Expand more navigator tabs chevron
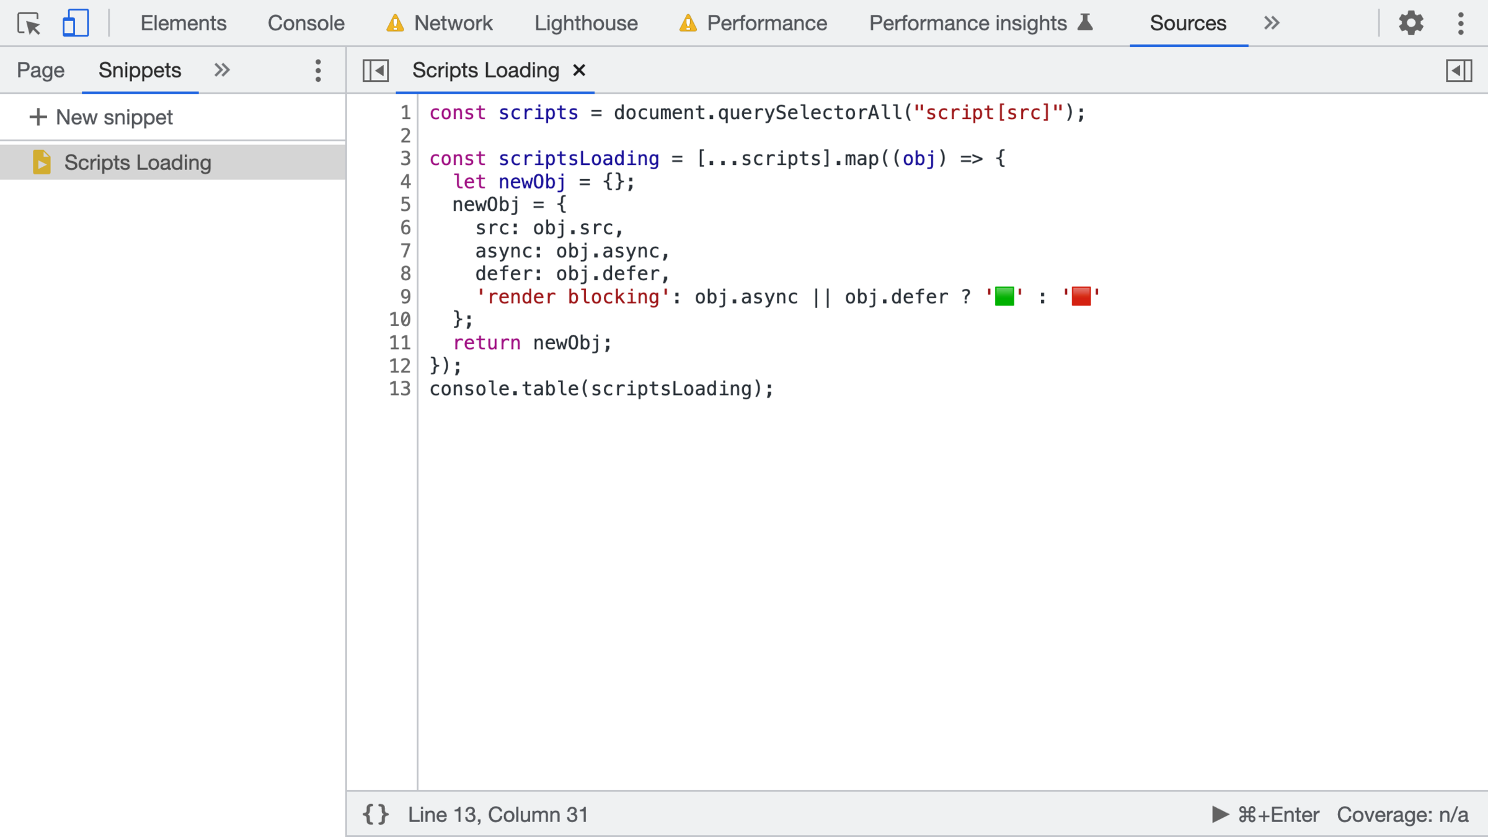 click(222, 71)
